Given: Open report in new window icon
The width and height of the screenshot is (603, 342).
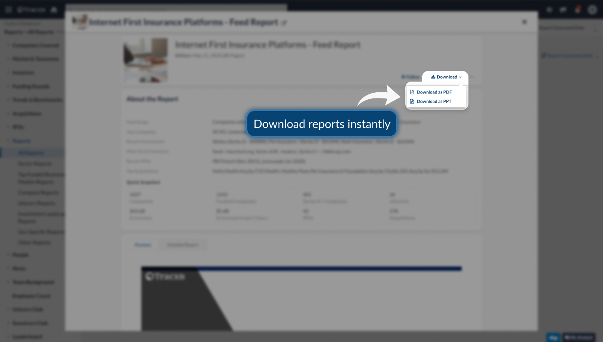Looking at the screenshot, I should point(284,23).
